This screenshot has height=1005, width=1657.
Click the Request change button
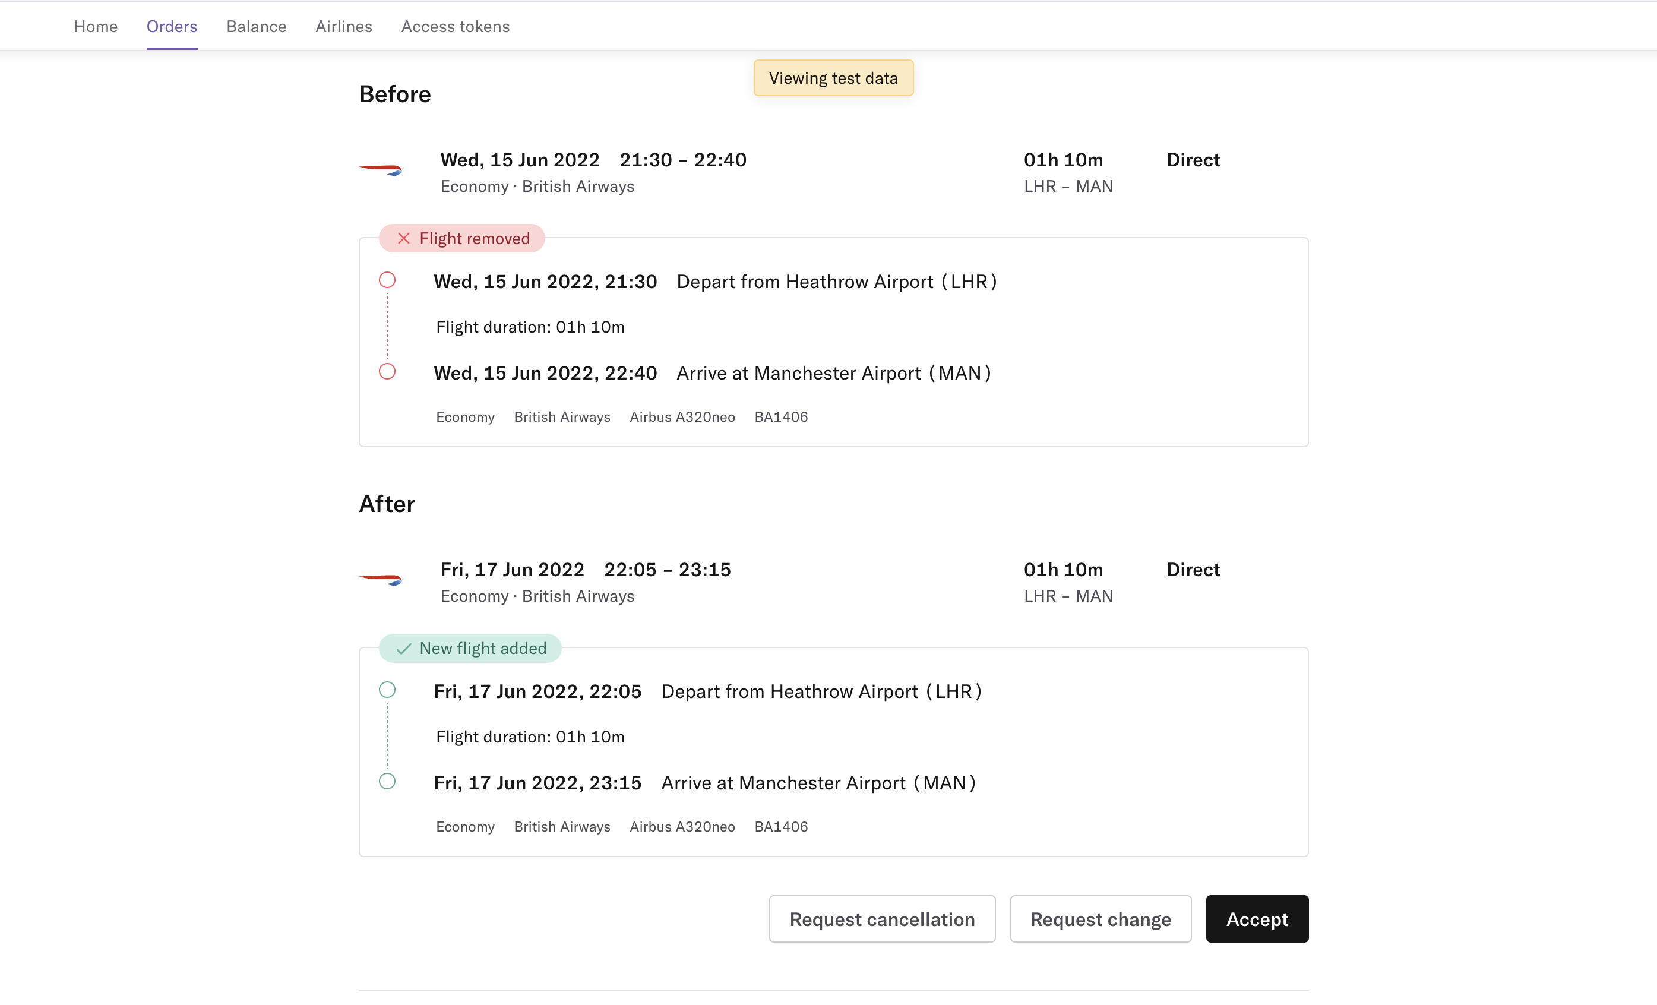coord(1100,919)
